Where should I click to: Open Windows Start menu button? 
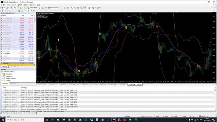tap(3, 120)
